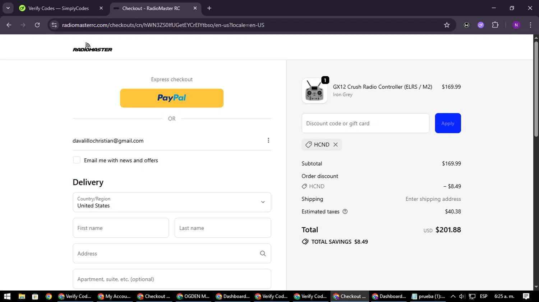Go back to previous page
539x302 pixels.
[9, 25]
